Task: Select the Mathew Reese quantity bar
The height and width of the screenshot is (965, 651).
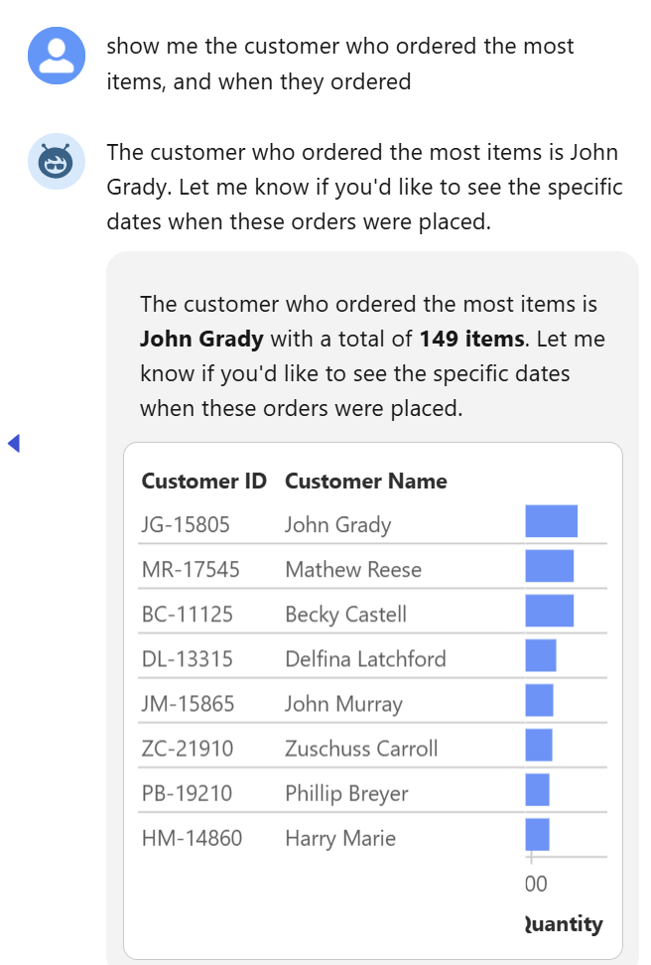Action: point(550,566)
